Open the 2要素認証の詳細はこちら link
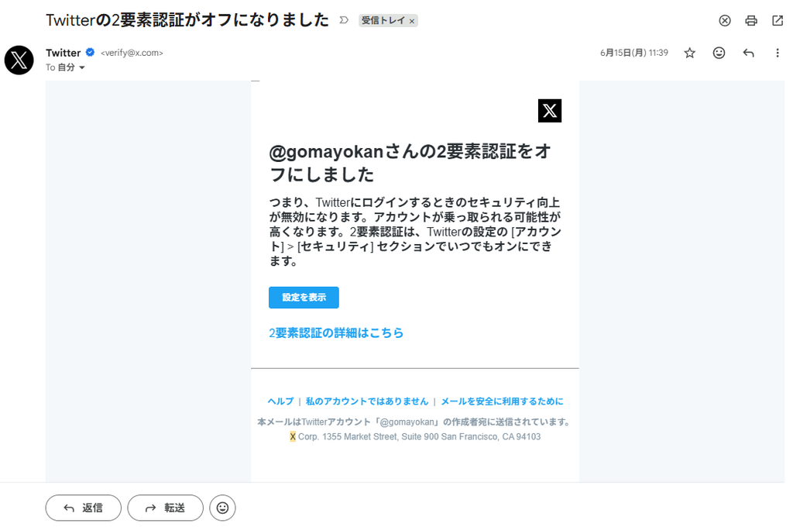The width and height of the screenshot is (793, 527). 336,332
